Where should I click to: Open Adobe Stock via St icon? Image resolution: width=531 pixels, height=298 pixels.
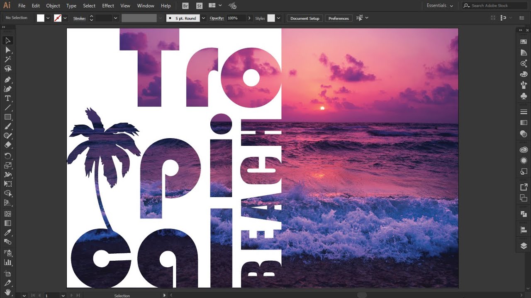point(199,6)
